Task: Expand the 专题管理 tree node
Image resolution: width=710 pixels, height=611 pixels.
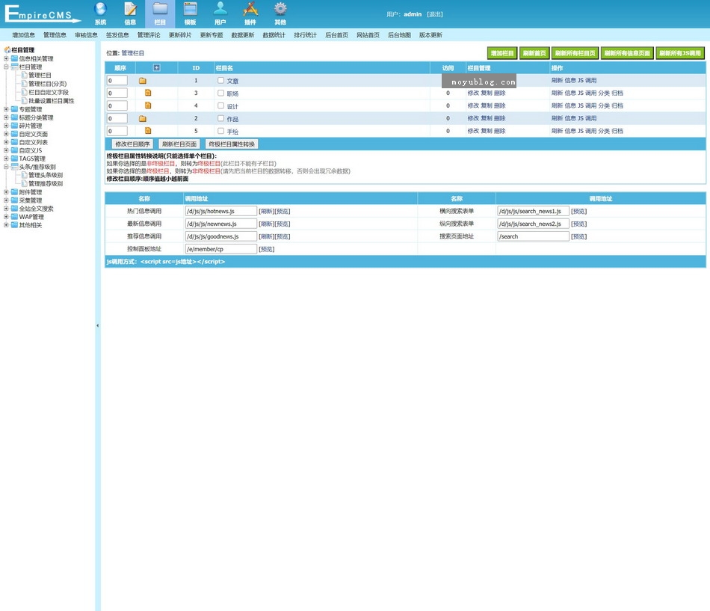Action: coord(6,109)
